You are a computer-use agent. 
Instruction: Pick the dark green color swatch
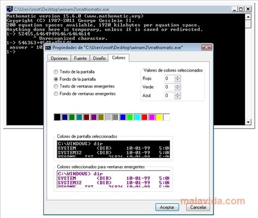[x=72, y=117]
